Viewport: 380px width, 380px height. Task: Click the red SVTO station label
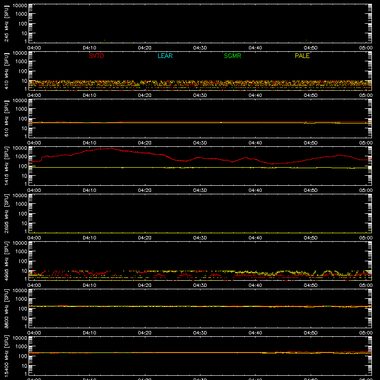[x=96, y=56]
